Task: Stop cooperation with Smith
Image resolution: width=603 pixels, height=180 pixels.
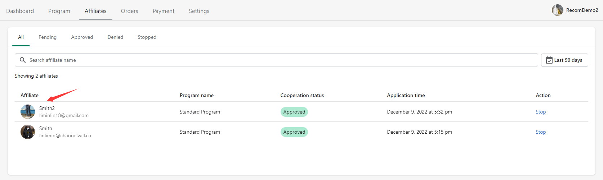Action: 540,132
